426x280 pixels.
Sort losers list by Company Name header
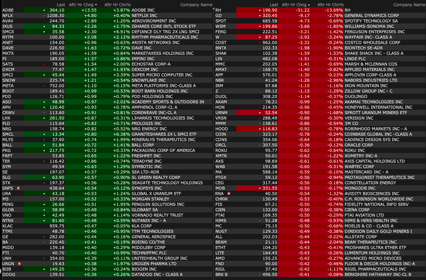409,5
